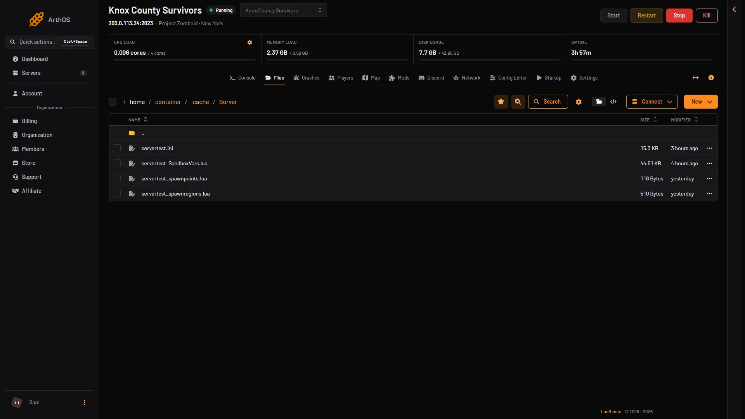Image resolution: width=745 pixels, height=419 pixels.
Task: Expand the New dropdown
Action: point(701,102)
